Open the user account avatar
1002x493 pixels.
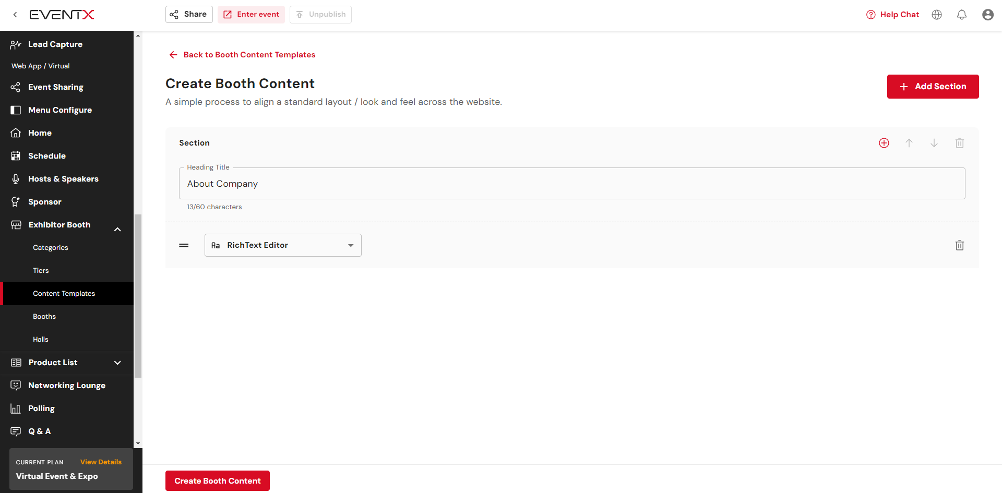[988, 15]
